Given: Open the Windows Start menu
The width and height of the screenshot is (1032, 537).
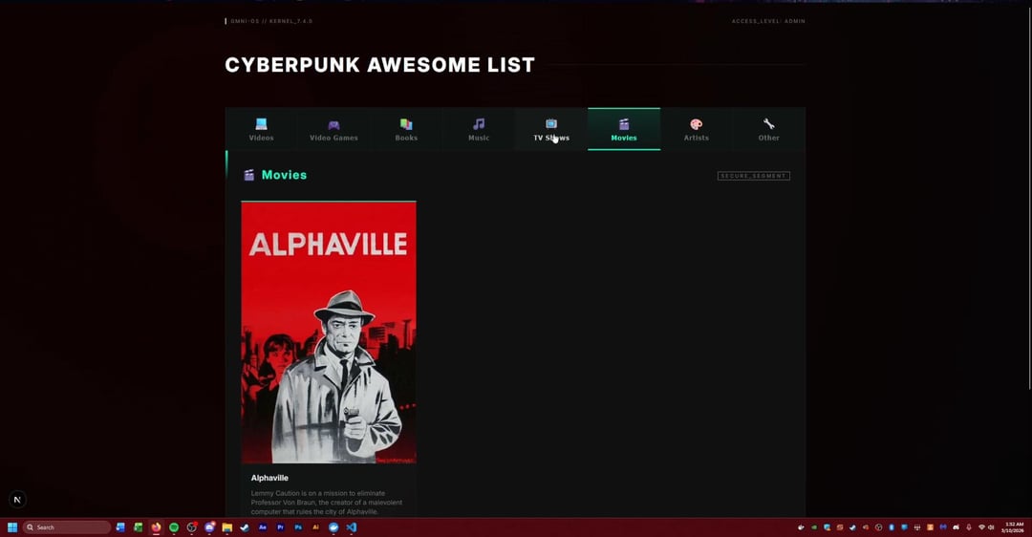Looking at the screenshot, I should click(12, 527).
